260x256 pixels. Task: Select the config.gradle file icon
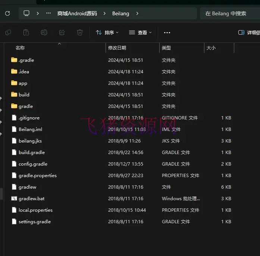pos(14,164)
